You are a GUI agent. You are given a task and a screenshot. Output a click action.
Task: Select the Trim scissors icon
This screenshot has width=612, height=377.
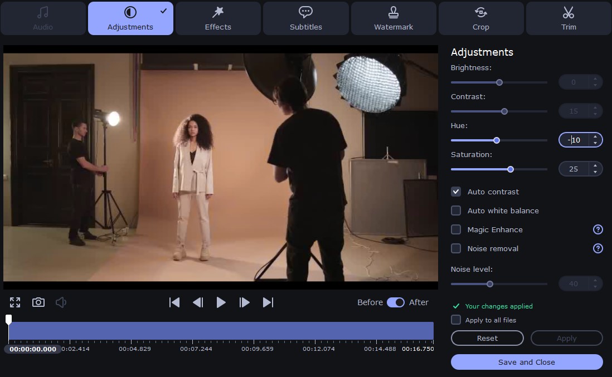coord(569,12)
